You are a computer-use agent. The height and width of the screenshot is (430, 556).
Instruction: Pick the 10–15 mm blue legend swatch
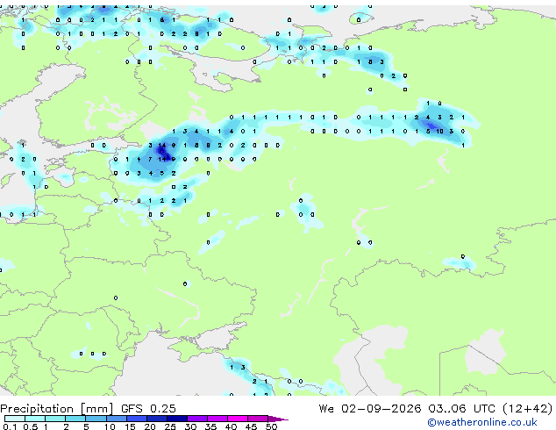point(116,419)
